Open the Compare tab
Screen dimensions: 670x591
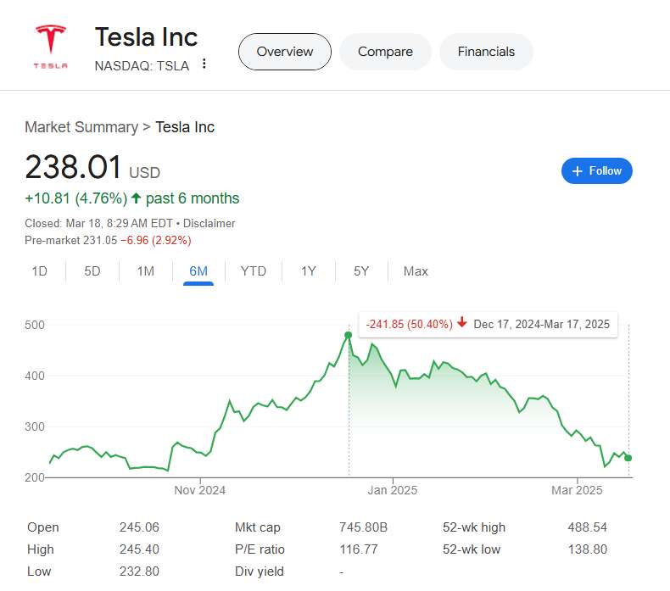384,52
